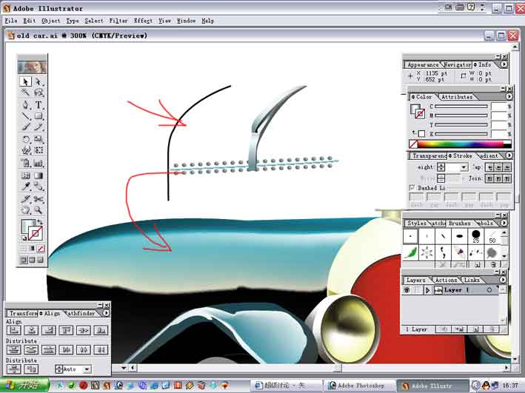525x393 pixels.
Task: Select the Direct Selection tool
Action: pos(39,81)
